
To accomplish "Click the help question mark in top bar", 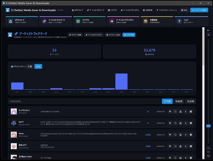I will pyautogui.click(x=157, y=10).
